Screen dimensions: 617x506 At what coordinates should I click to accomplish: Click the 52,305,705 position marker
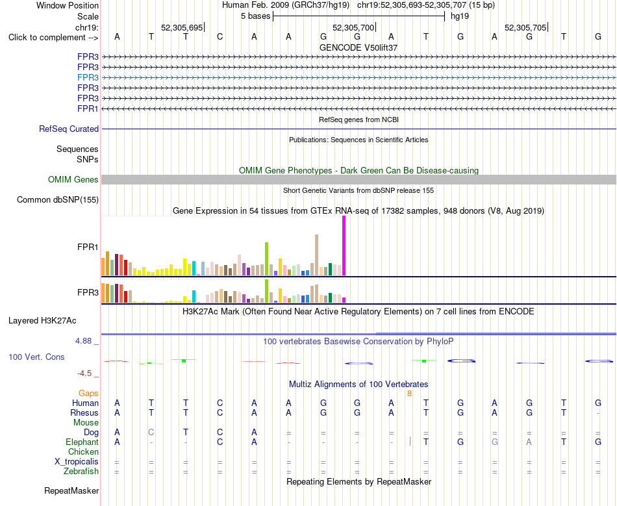tap(525, 27)
